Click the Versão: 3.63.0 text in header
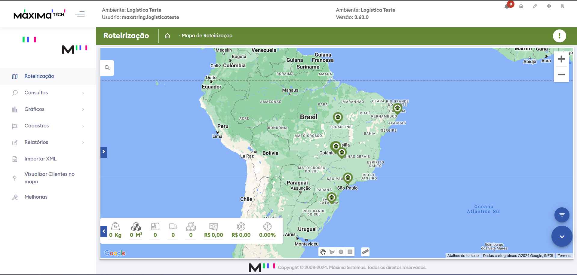Viewport: 577px width, 275px height. [x=352, y=17]
